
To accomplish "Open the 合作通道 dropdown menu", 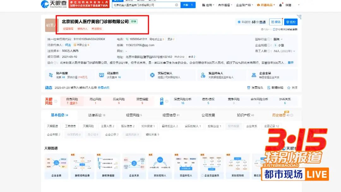I will [225, 5].
